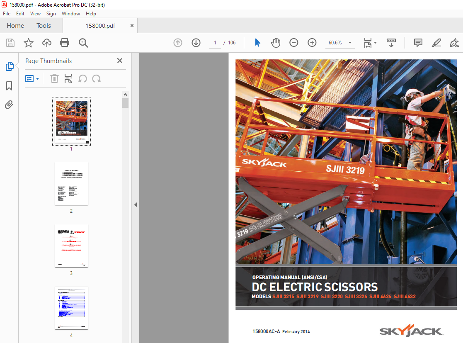Image resolution: width=463 pixels, height=343 pixels.
Task: Click the Save file icon
Action: tap(10, 43)
